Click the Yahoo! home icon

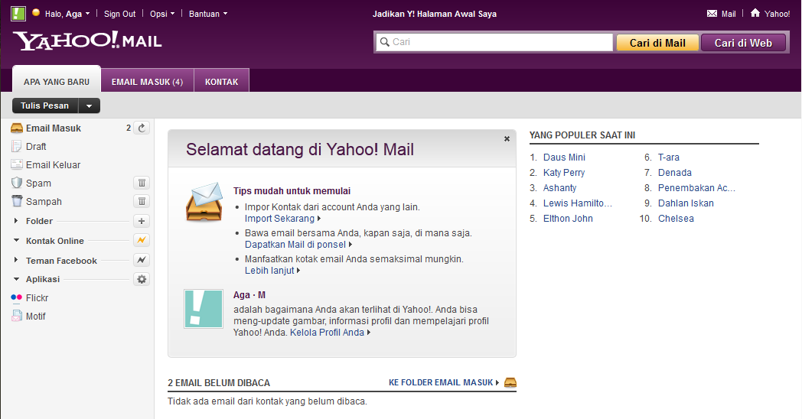[x=755, y=13]
